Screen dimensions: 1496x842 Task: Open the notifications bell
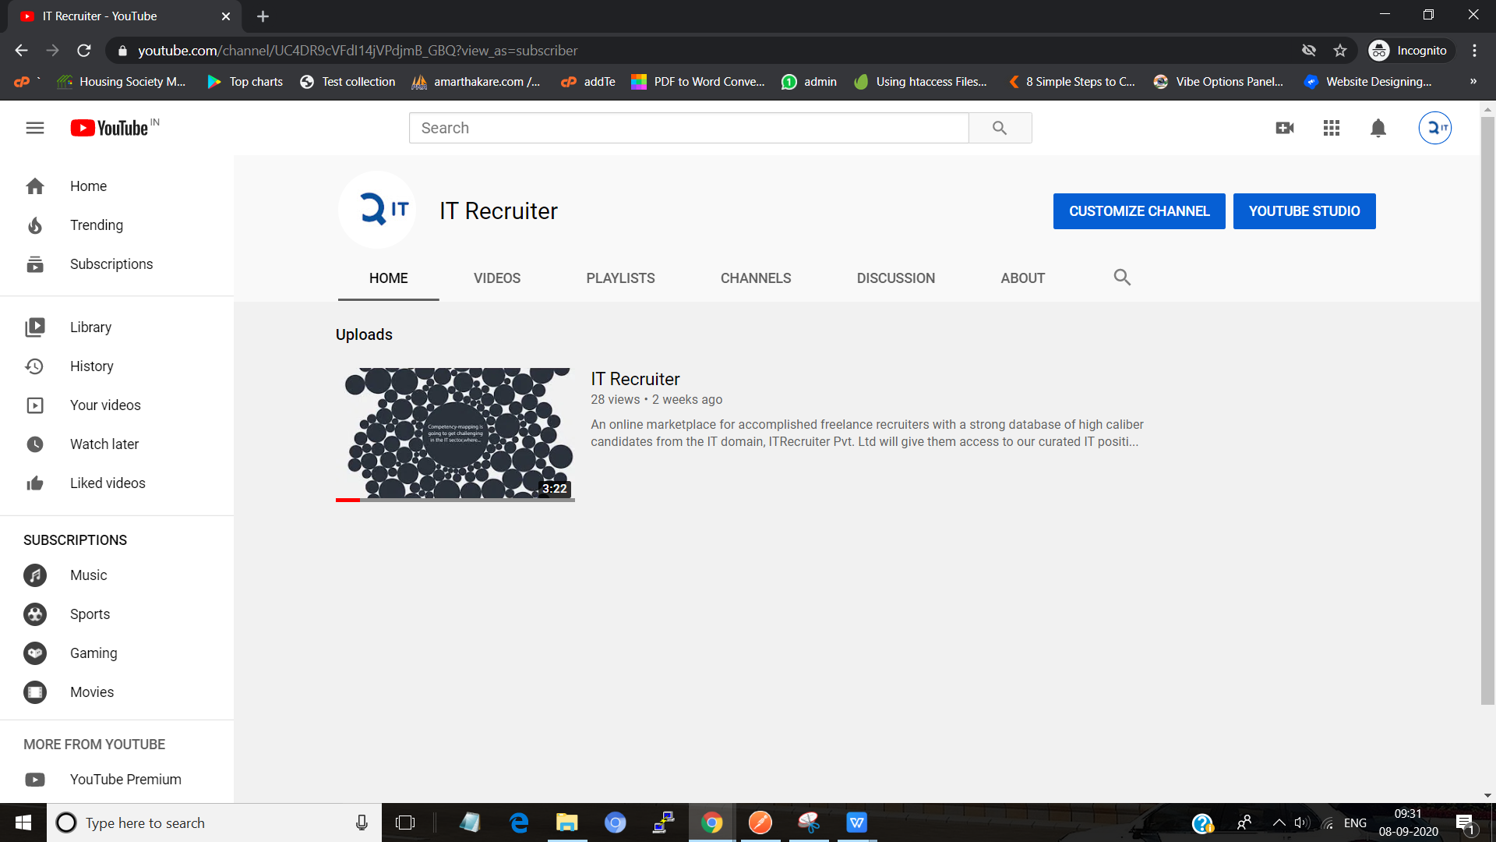[1378, 128]
